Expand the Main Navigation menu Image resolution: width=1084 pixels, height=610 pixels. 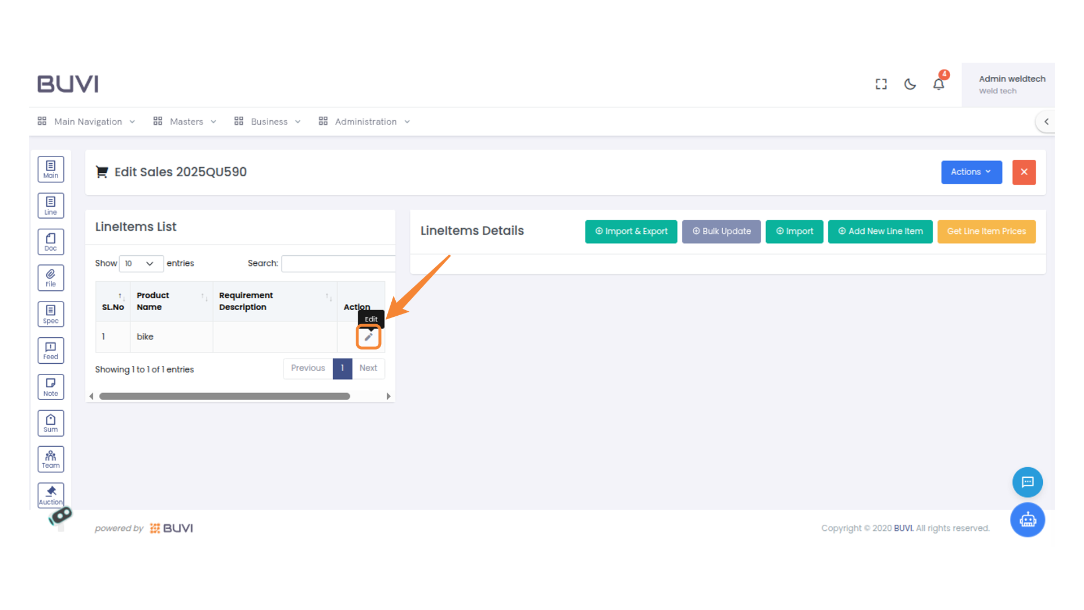tap(87, 121)
